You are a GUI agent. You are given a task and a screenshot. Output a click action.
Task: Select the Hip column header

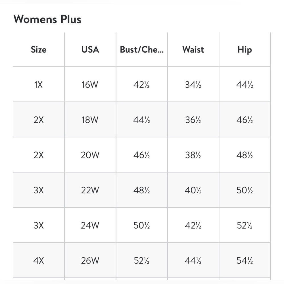pyautogui.click(x=245, y=50)
